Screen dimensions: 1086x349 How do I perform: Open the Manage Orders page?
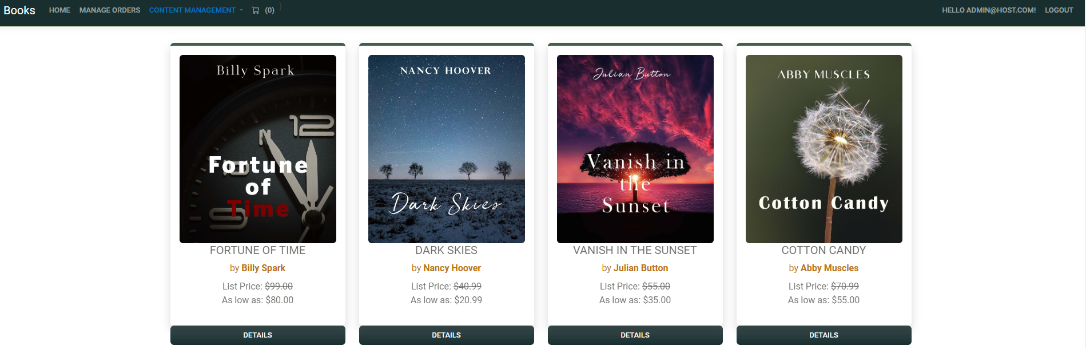[110, 10]
